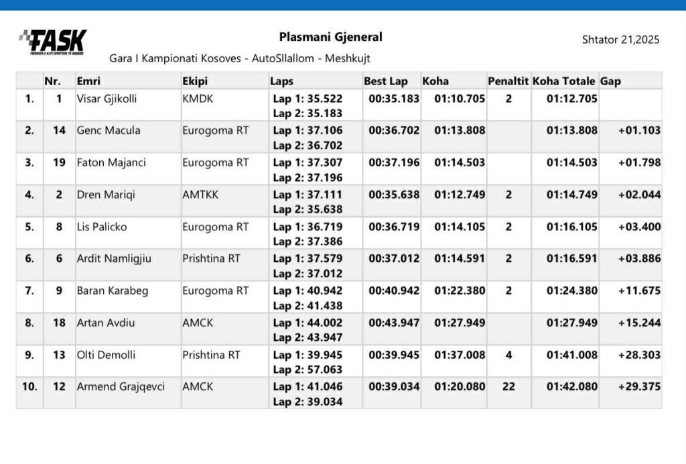The width and height of the screenshot is (686, 464).
Task: Click the Penaltit column header
Action: [508, 81]
